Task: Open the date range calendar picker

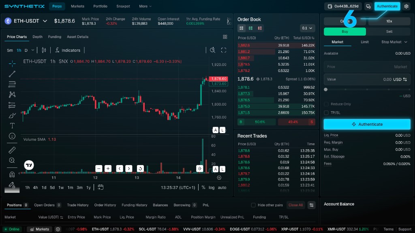Action: point(101,187)
